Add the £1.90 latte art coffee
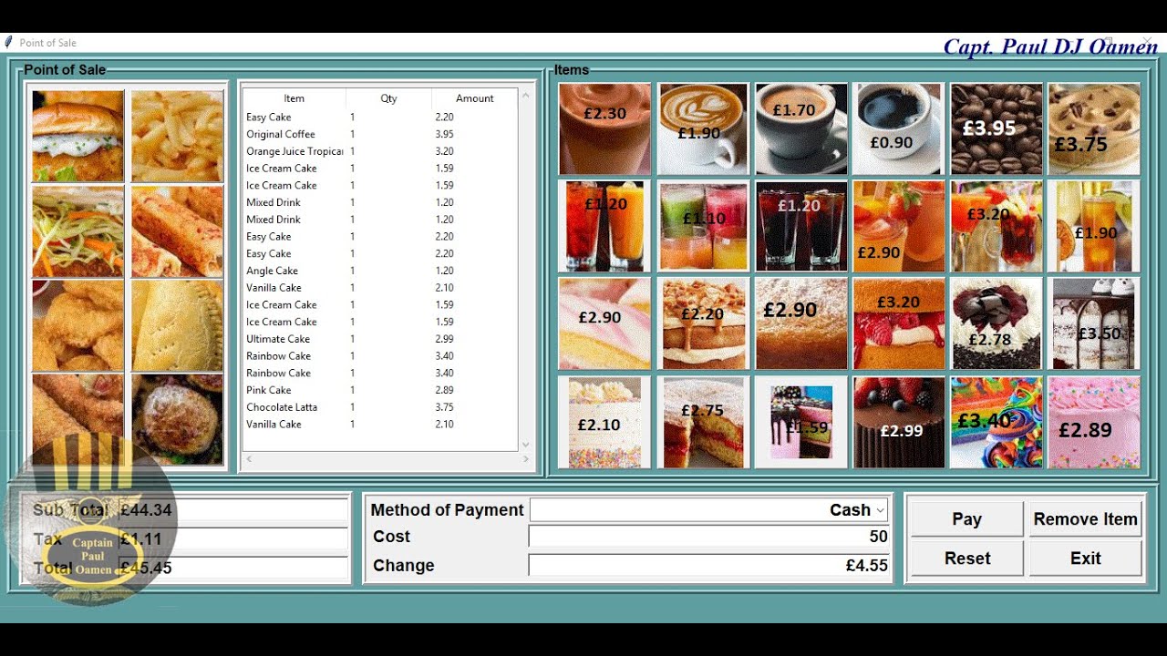1167x656 pixels. tap(703, 128)
